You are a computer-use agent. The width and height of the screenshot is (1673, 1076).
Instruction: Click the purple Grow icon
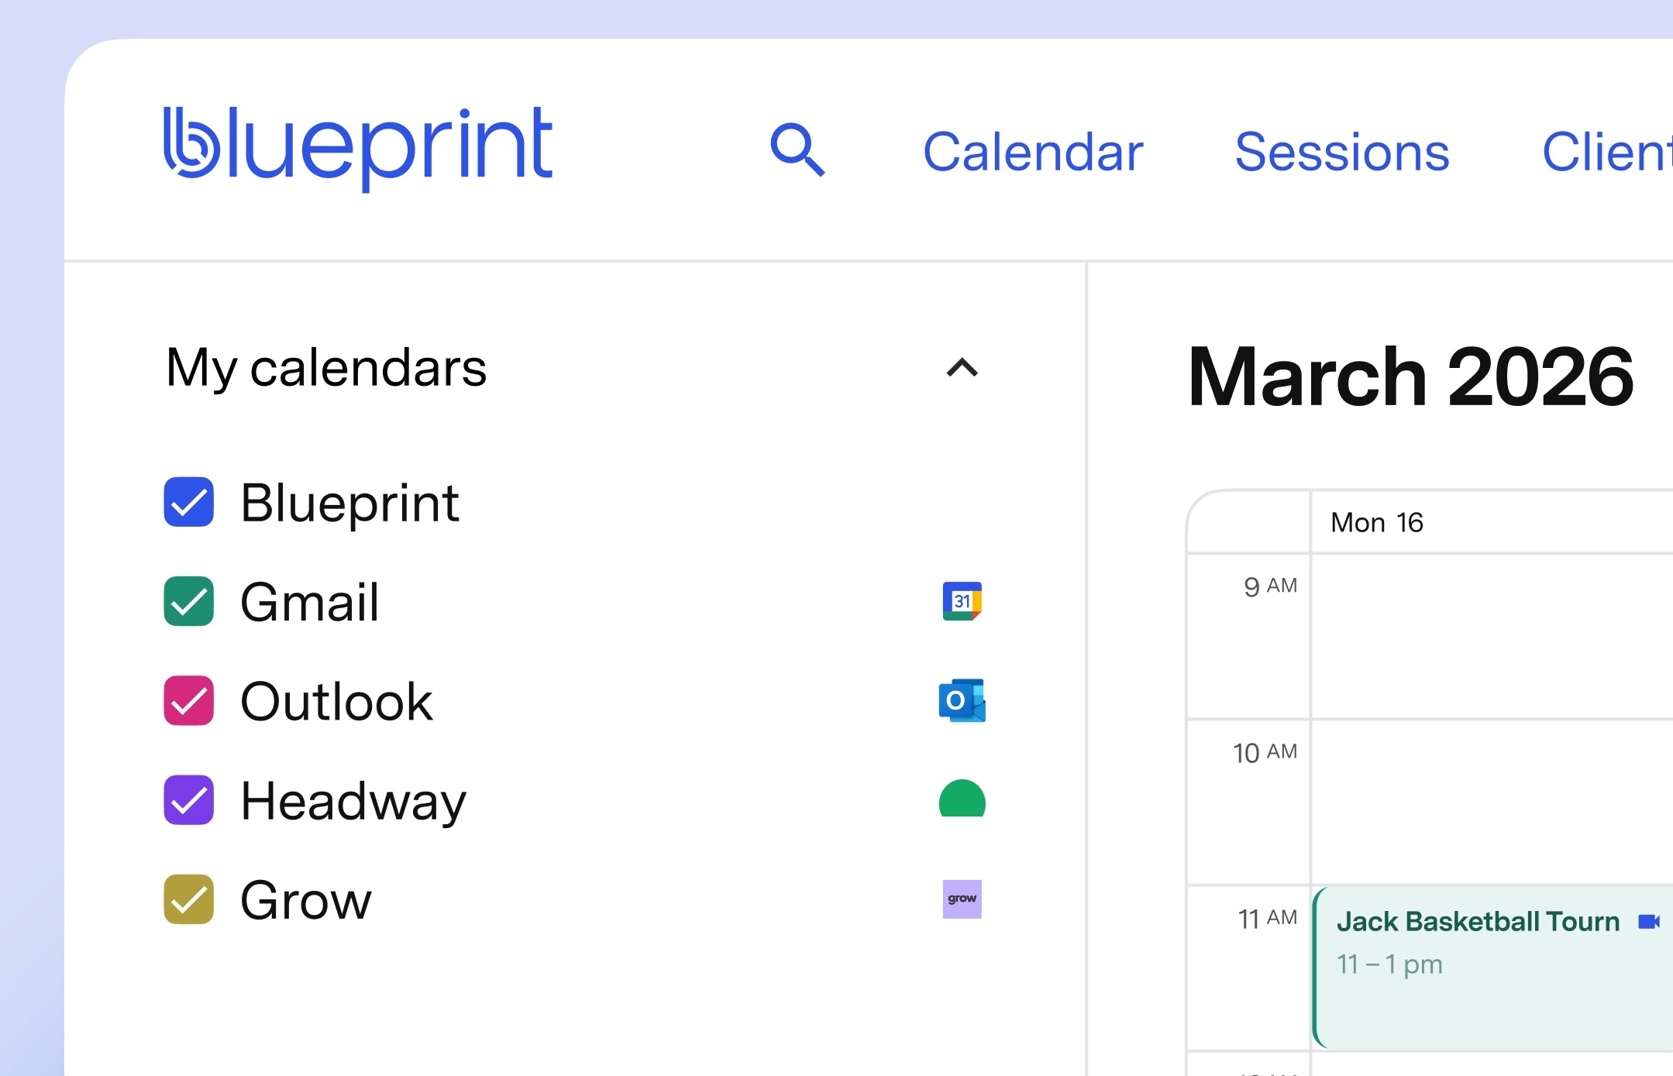coord(962,899)
